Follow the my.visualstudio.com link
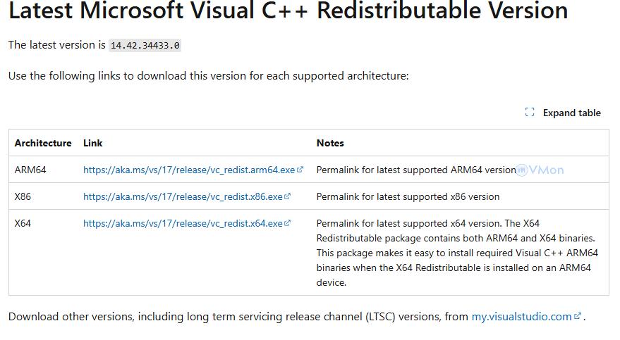The image size is (620, 340). coord(521,317)
